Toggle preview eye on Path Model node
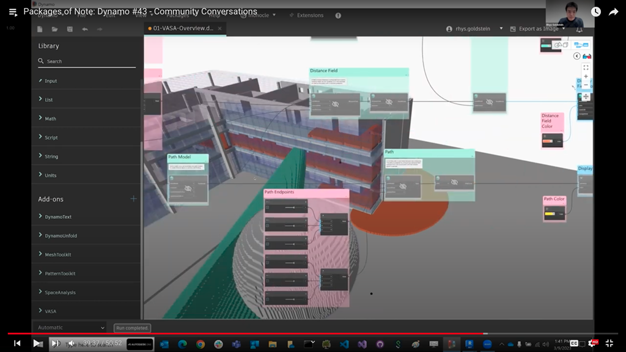The height and width of the screenshot is (352, 626). coord(188,189)
